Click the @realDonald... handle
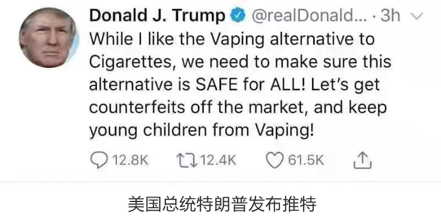The width and height of the screenshot is (441, 218). (309, 16)
